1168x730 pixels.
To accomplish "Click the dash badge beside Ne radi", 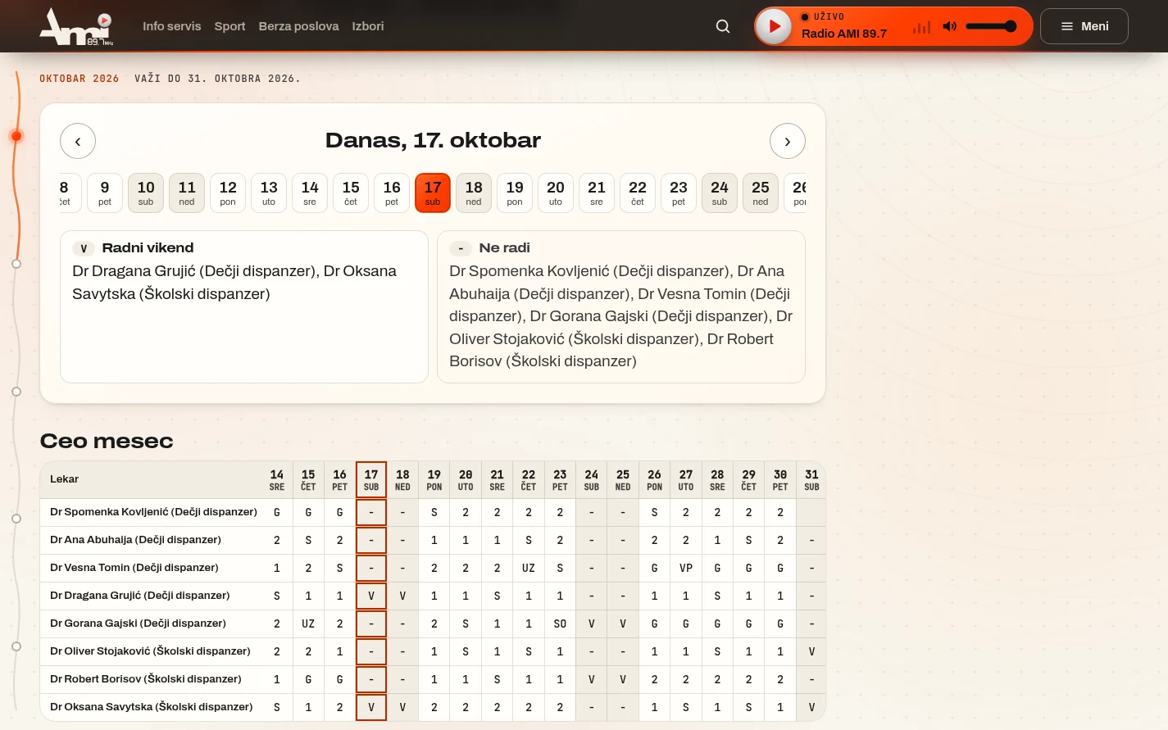I will click(461, 248).
